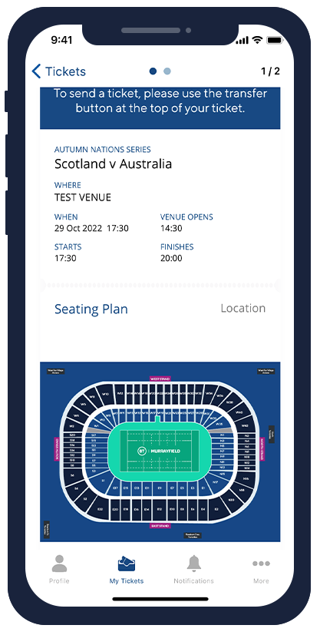Tap the Scotland v Australia event title
Image resolution: width=320 pixels, height=635 pixels.
(113, 164)
